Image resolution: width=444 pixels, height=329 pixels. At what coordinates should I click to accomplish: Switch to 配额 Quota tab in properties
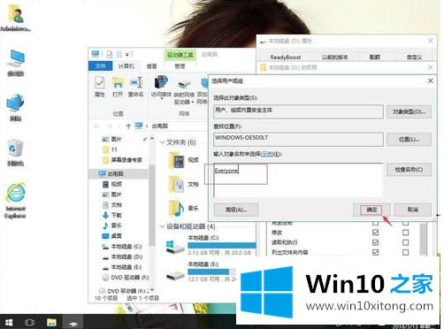click(375, 57)
